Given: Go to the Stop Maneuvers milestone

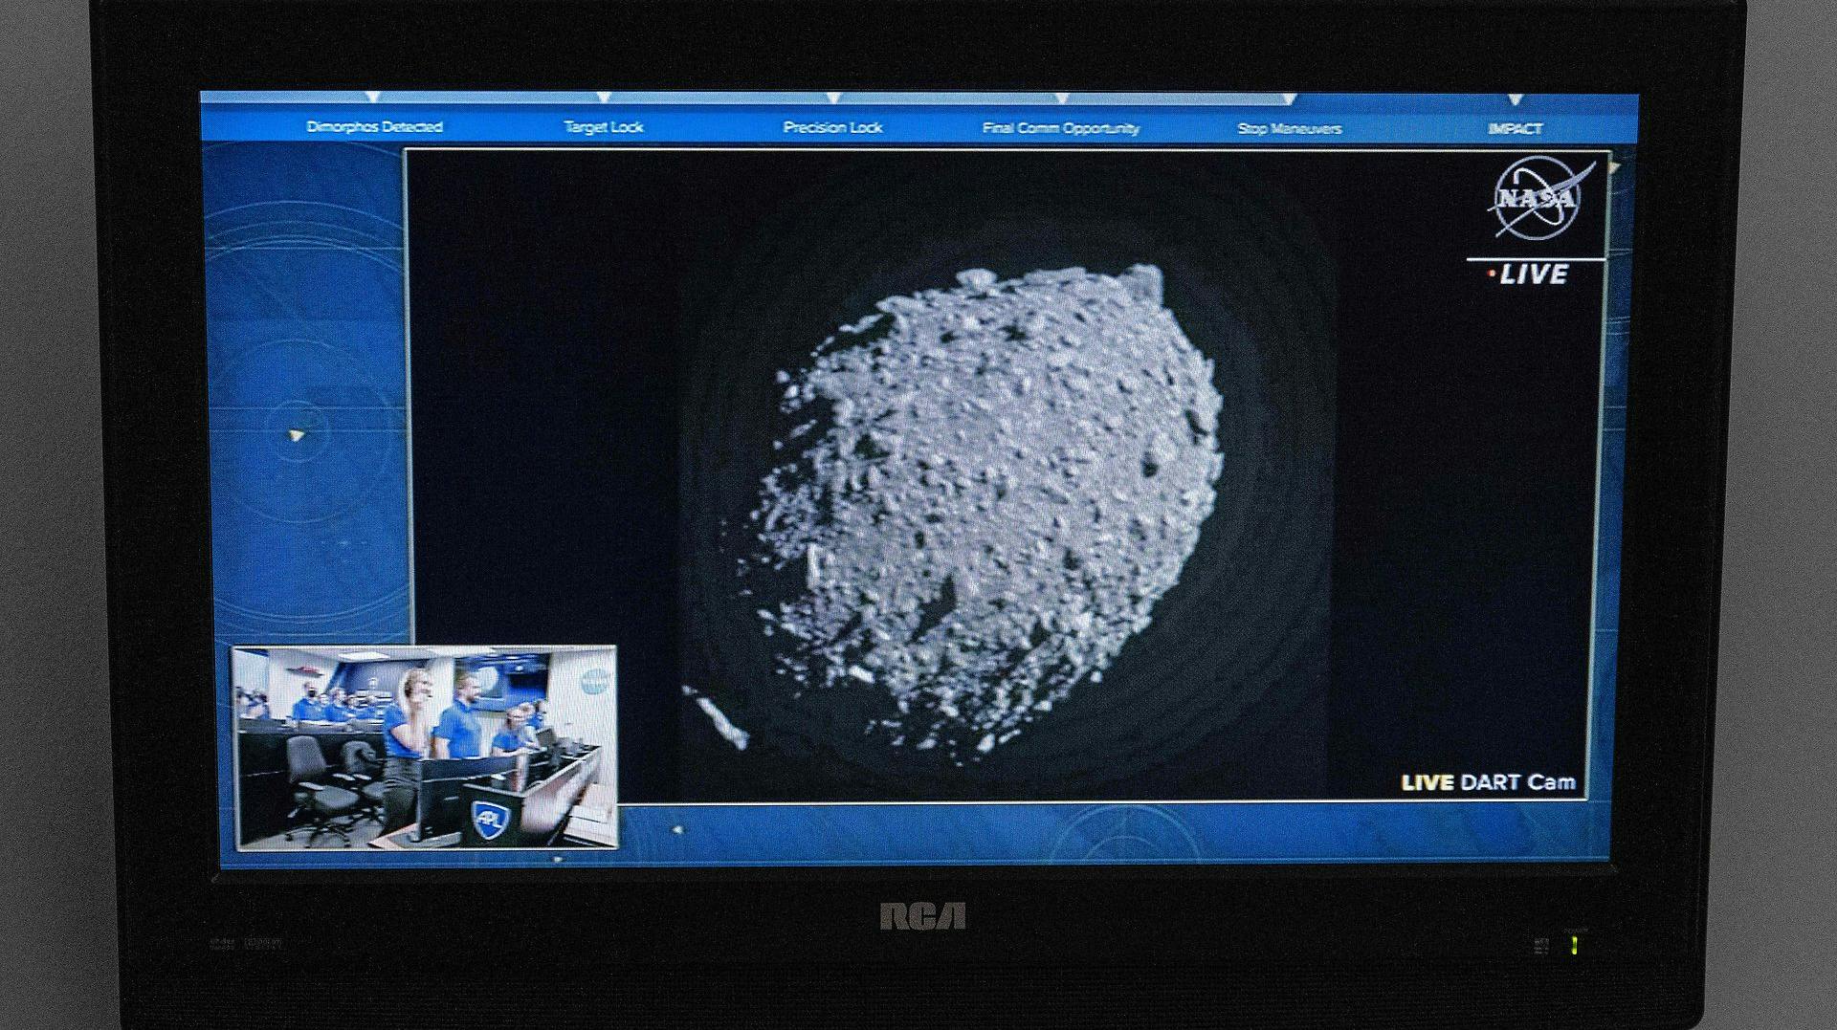Looking at the screenshot, I should tap(1289, 129).
